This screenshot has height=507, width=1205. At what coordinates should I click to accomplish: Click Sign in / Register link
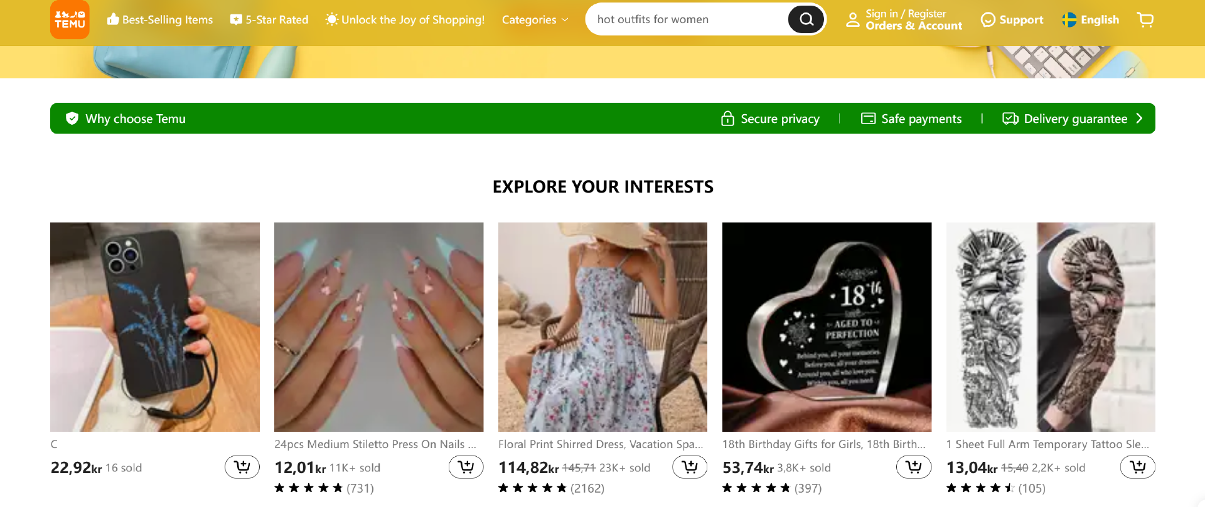[x=905, y=14]
